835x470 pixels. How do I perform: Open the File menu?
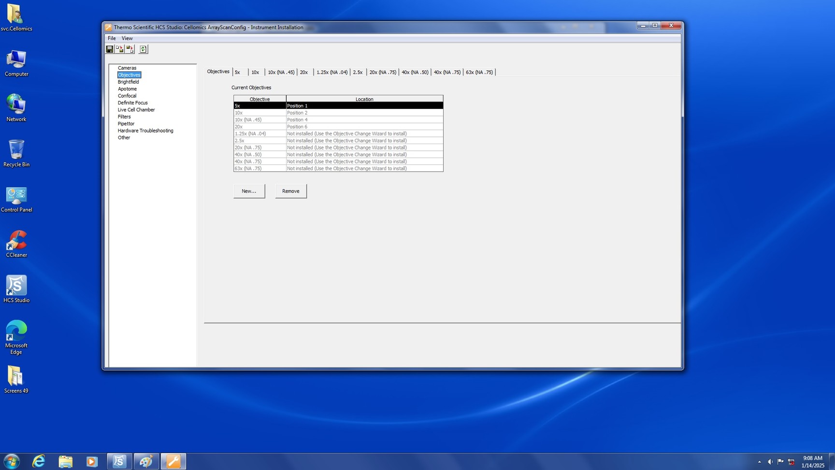[112, 38]
